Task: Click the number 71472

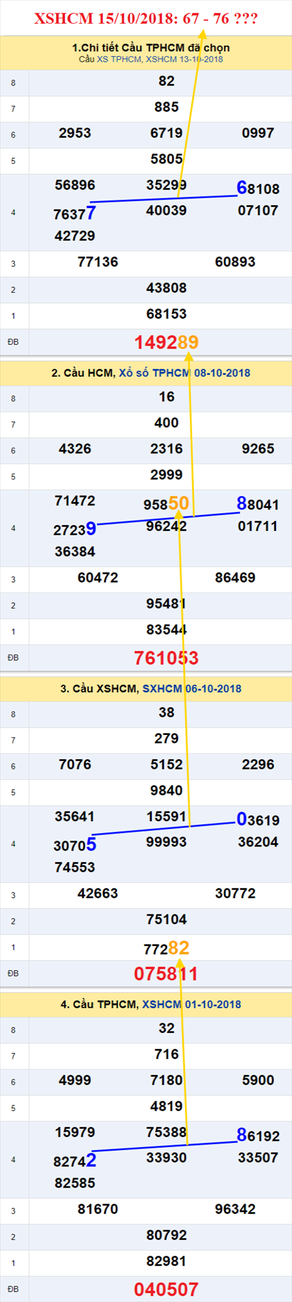Action: point(75,501)
